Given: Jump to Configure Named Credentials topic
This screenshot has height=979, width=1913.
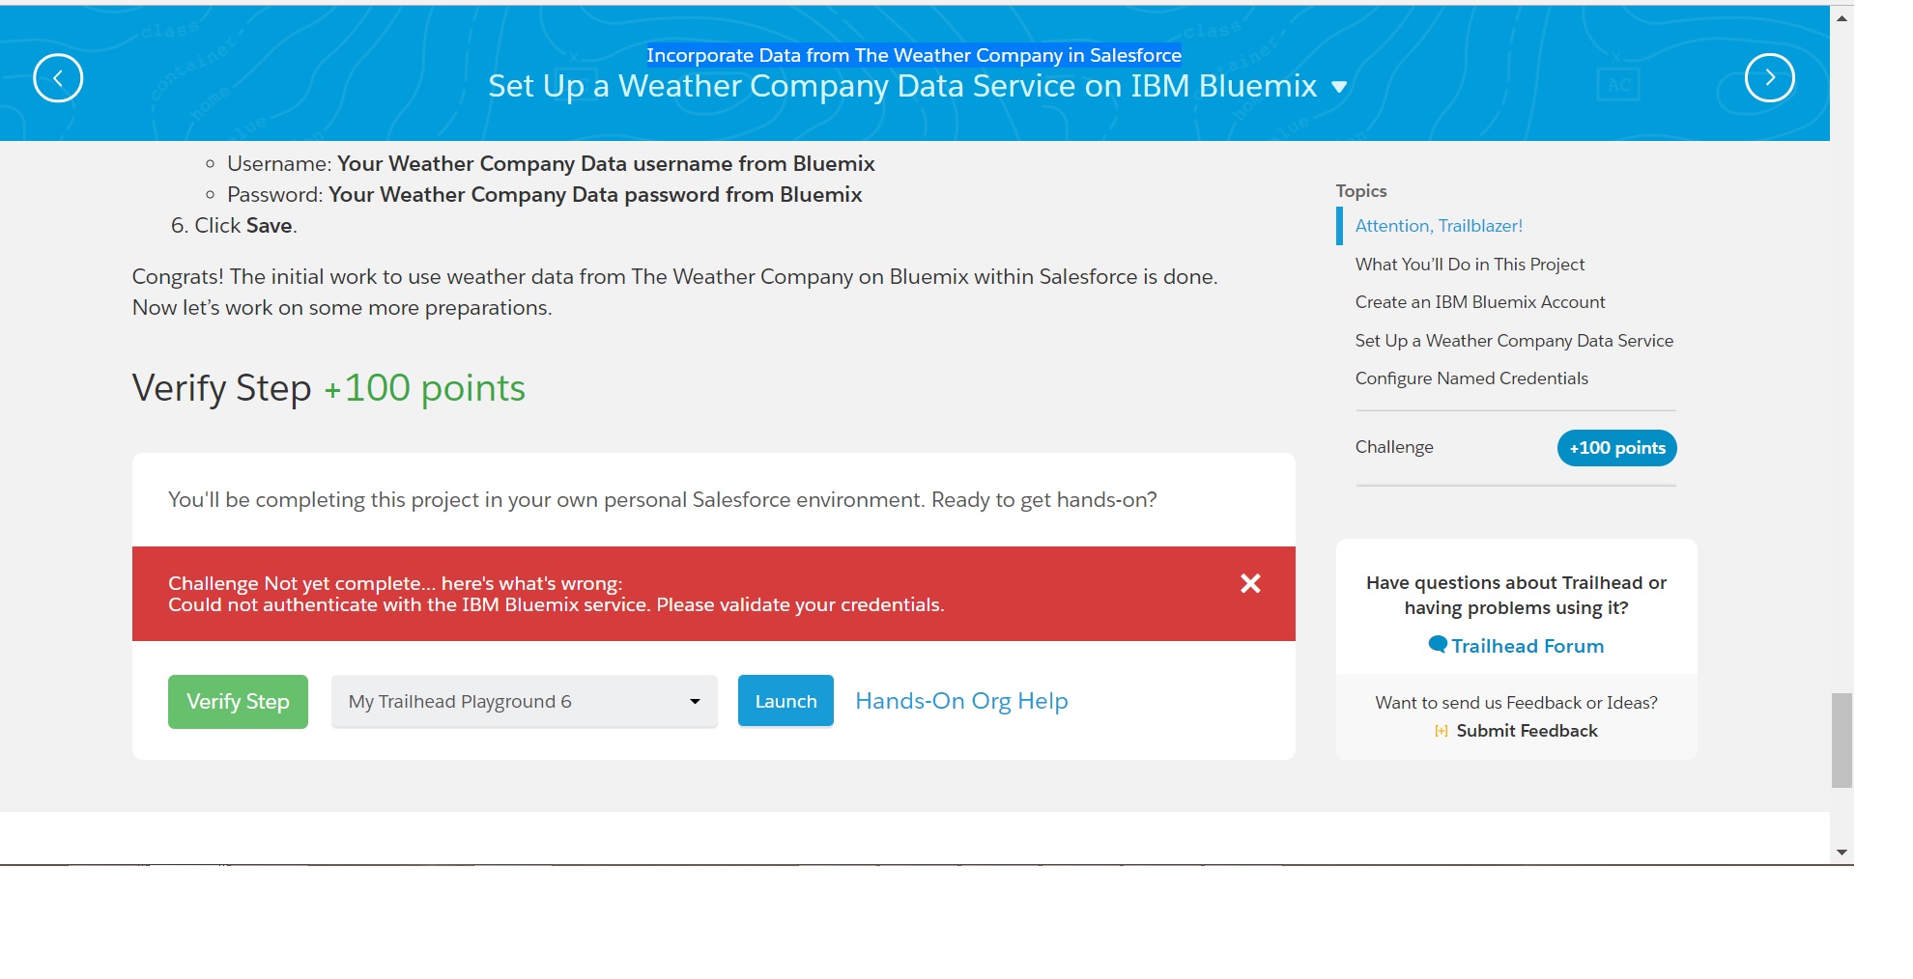Looking at the screenshot, I should point(1471,378).
